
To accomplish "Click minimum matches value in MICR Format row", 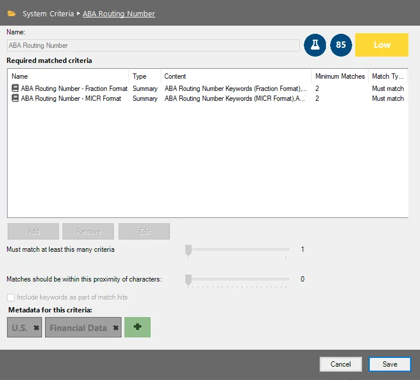I will coord(317,98).
